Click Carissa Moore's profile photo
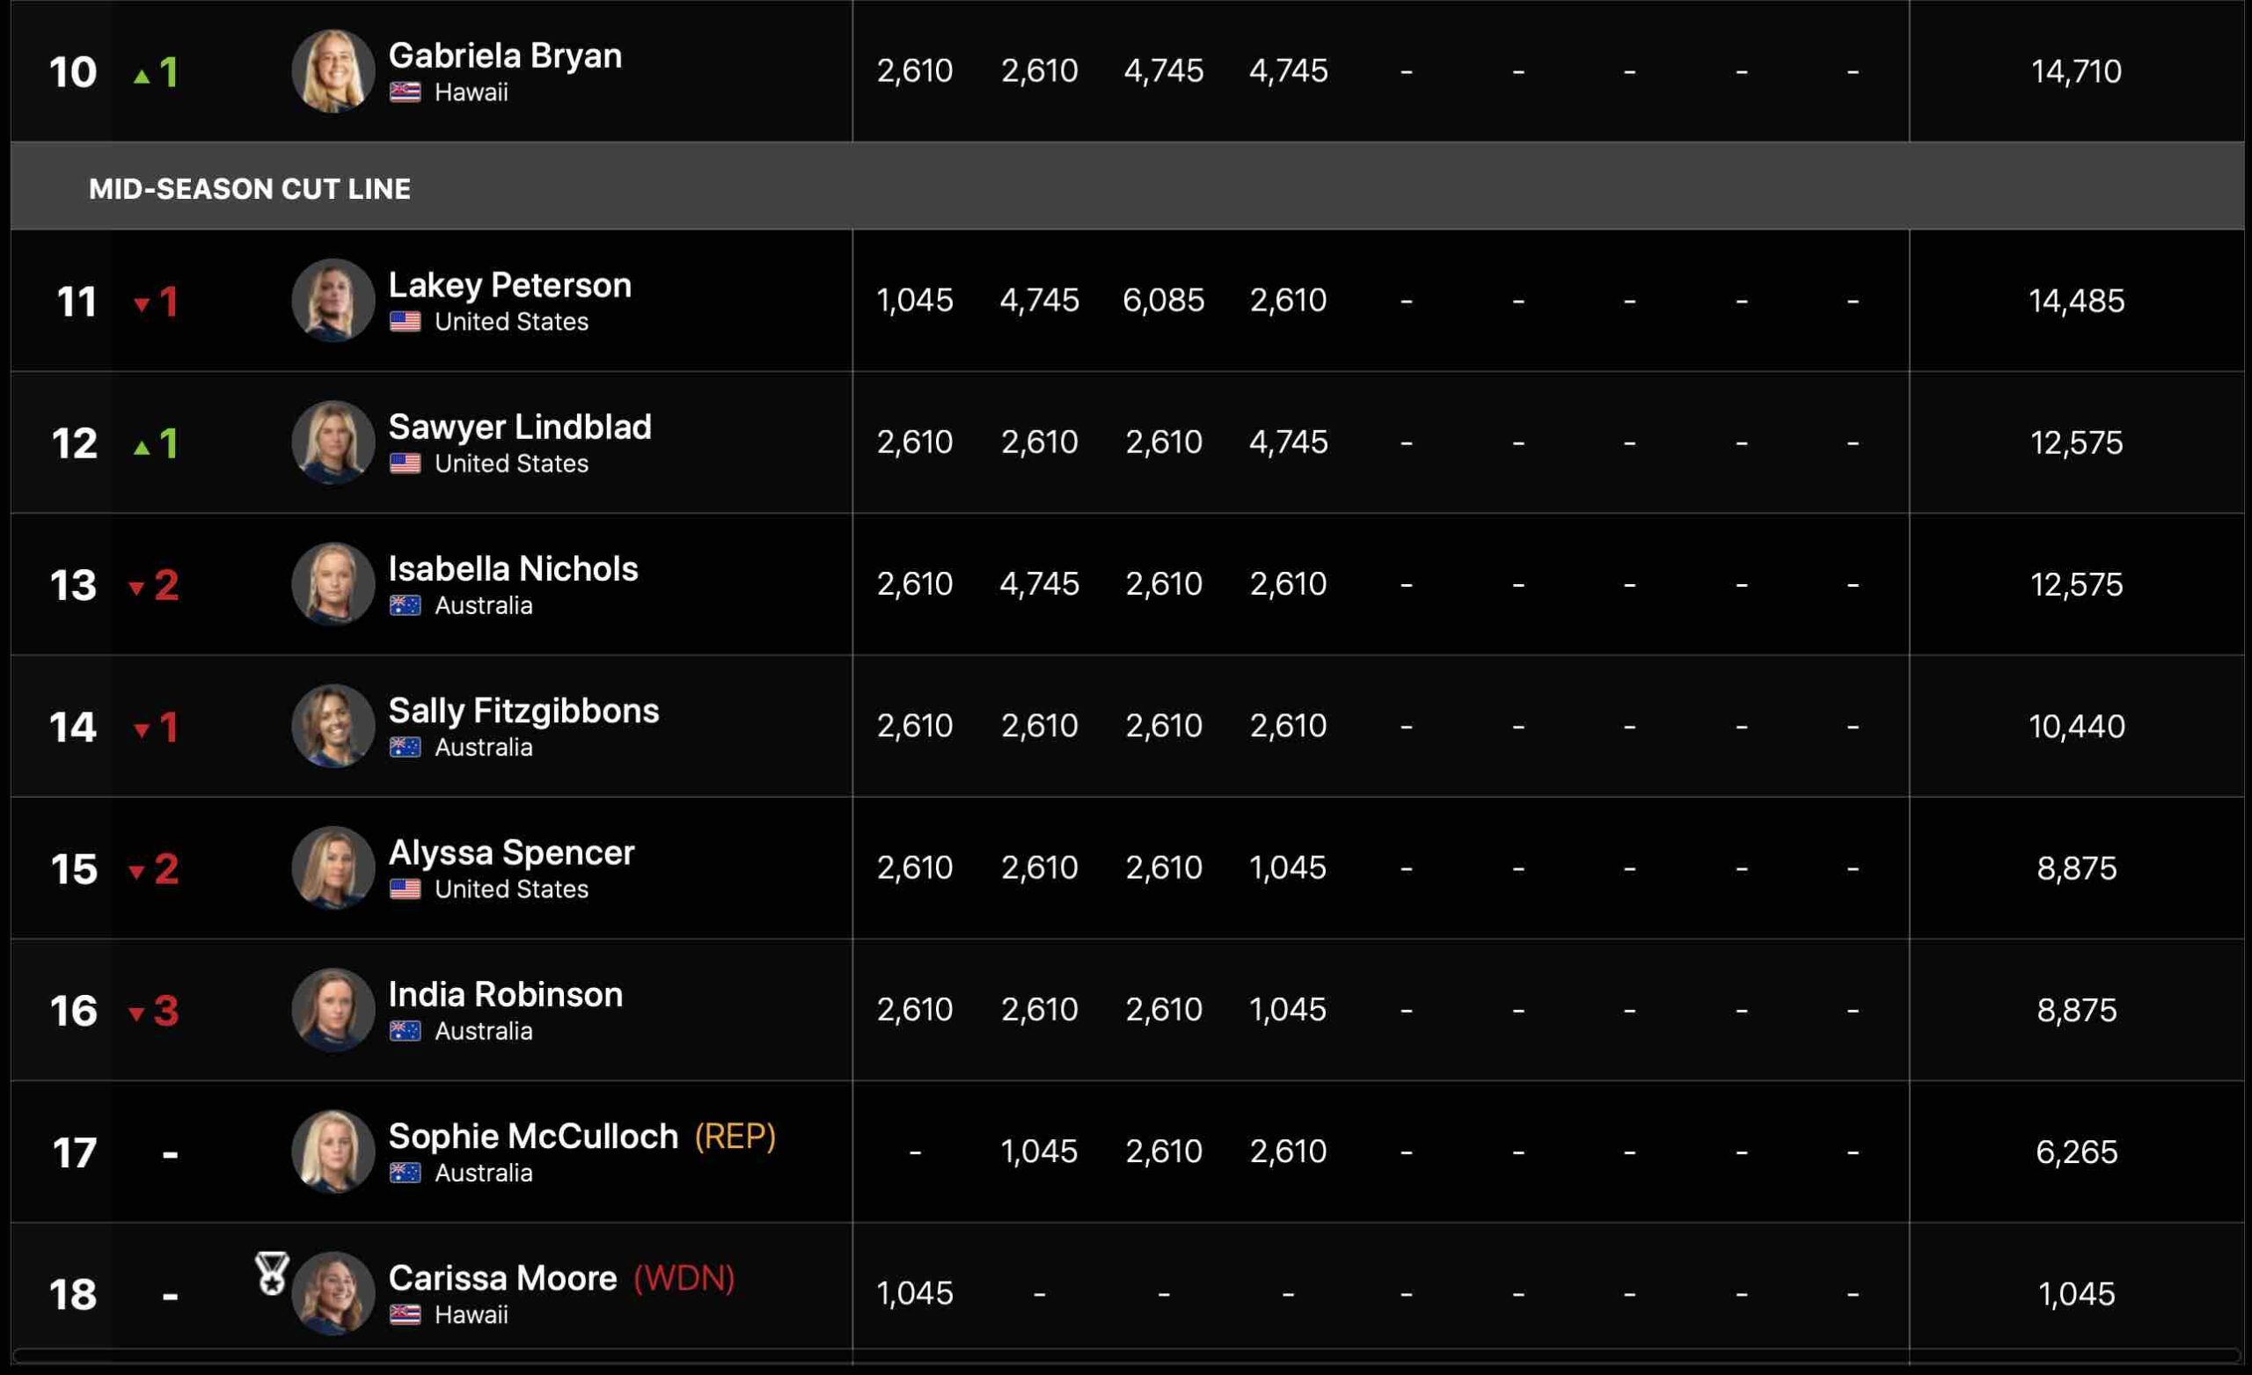This screenshot has height=1375, width=2252. [x=333, y=1292]
